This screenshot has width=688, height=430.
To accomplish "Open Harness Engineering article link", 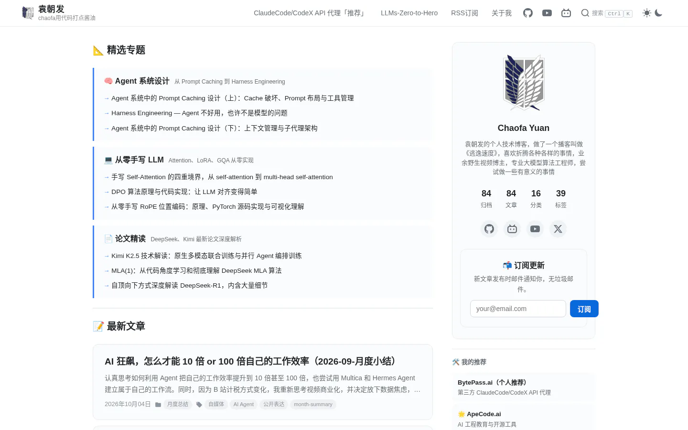I will click(x=199, y=113).
